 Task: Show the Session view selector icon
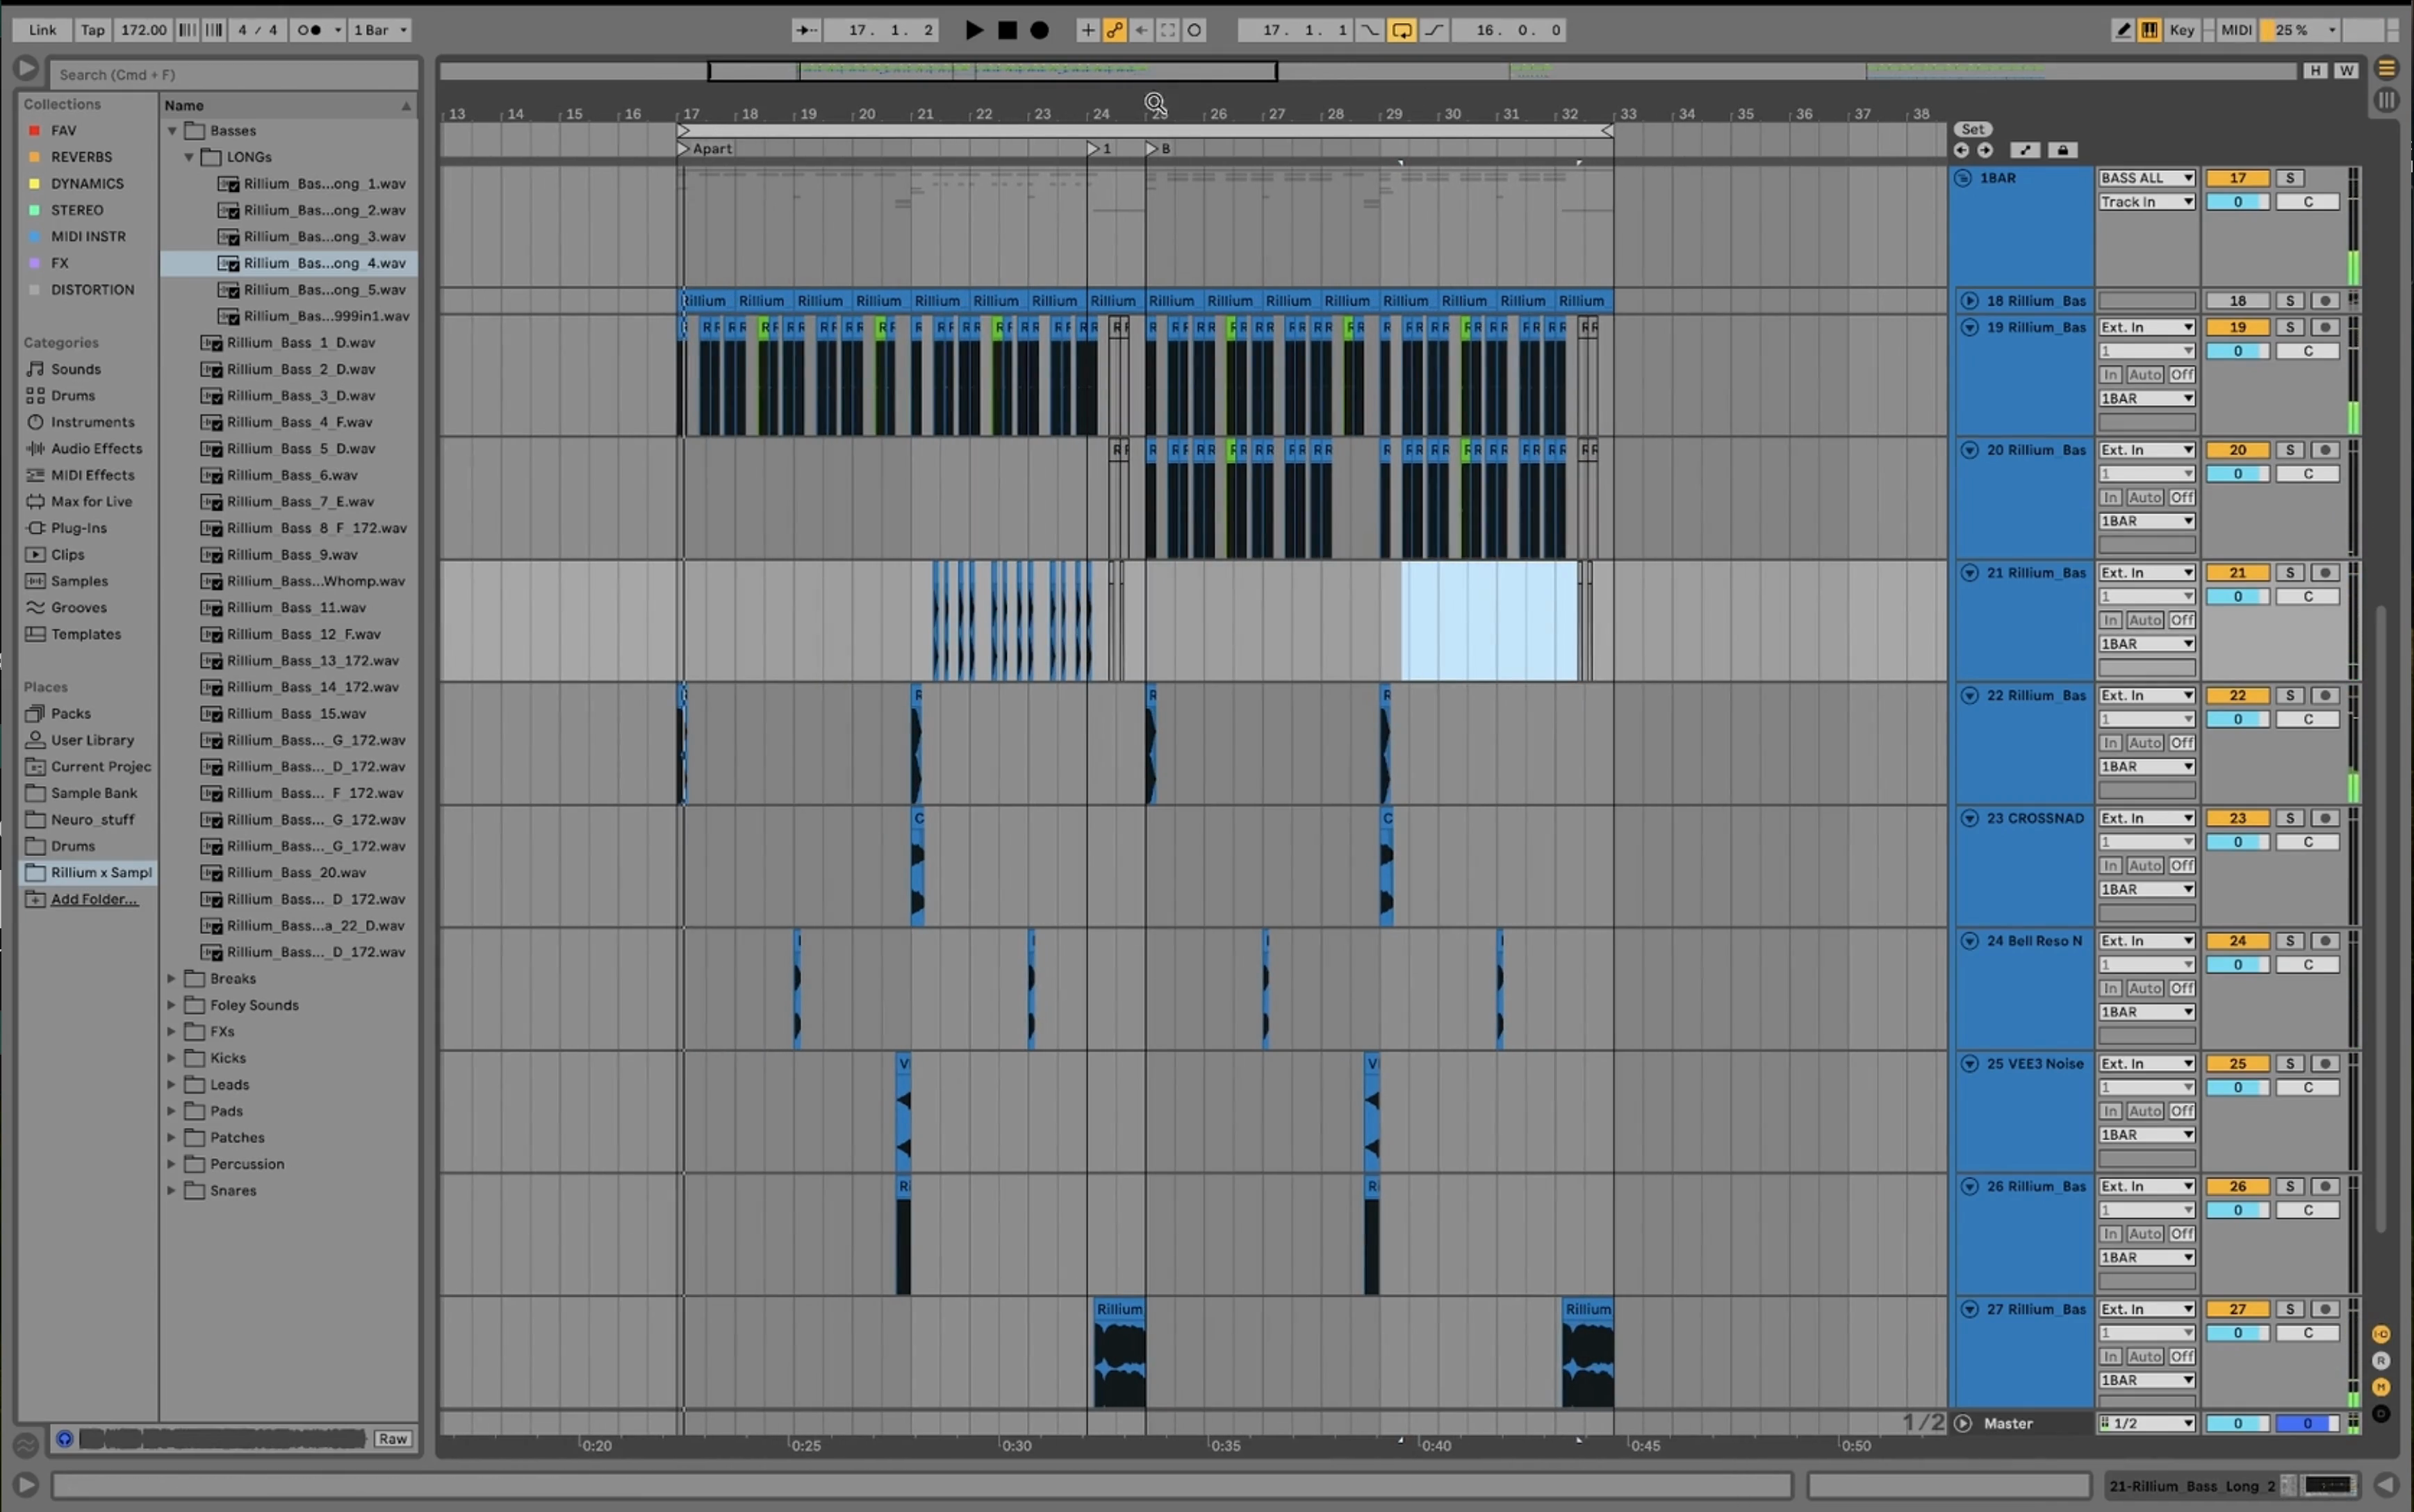(2386, 100)
